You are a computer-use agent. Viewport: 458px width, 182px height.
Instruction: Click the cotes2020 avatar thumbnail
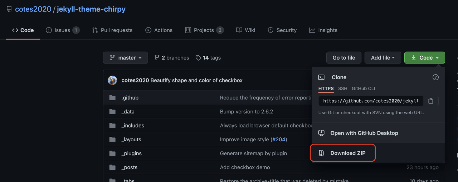coord(112,80)
